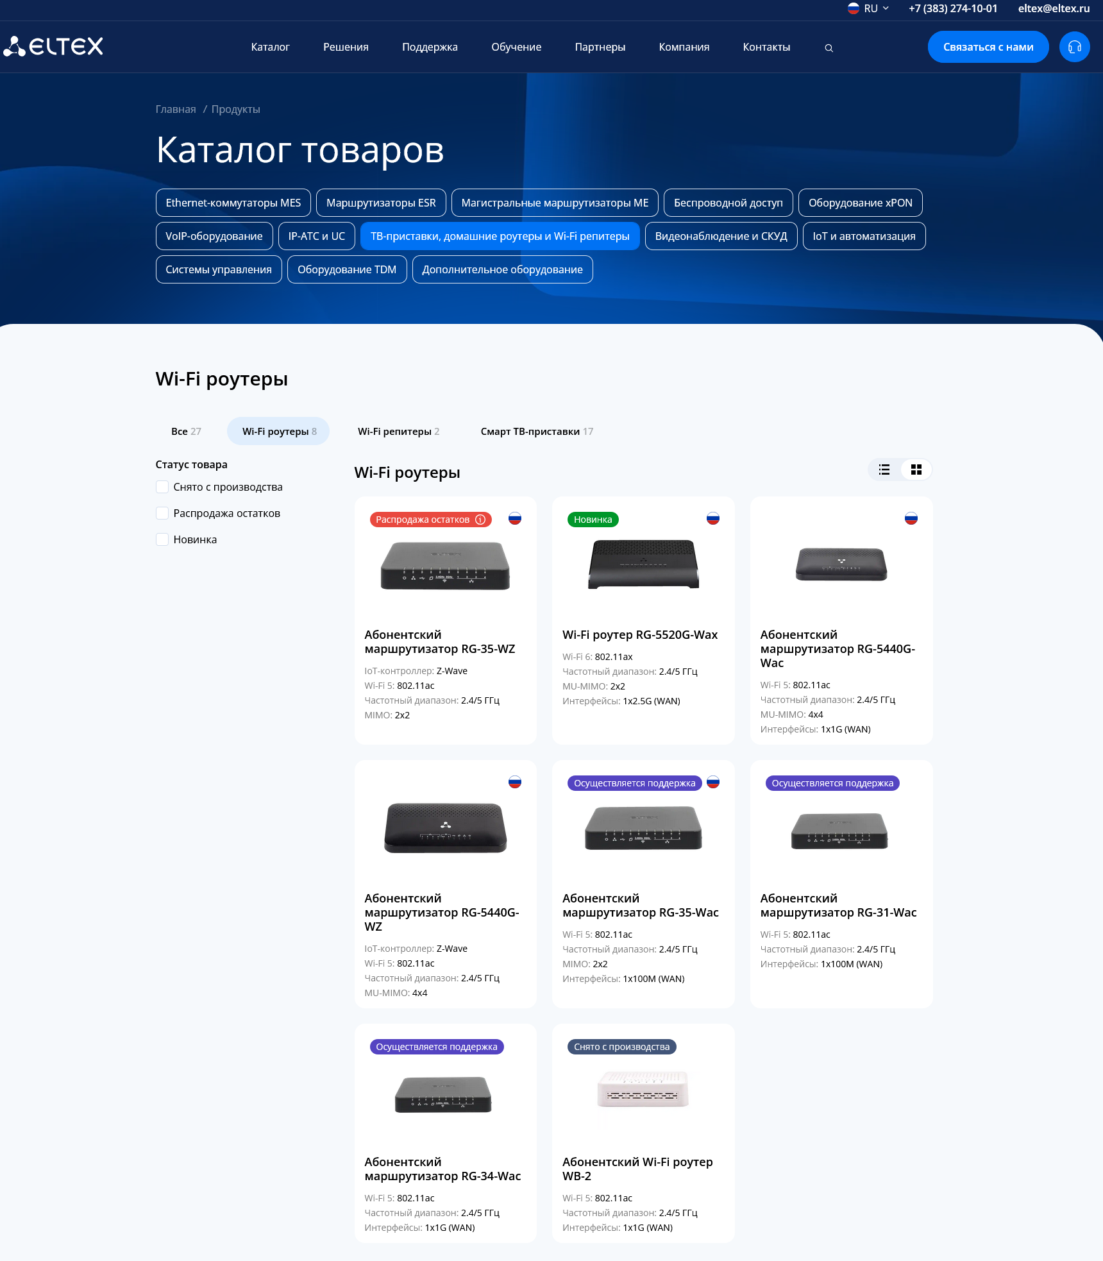Click ТВ-приставки, домашние роутеры и Wi-Fi репитеры
1103x1261 pixels.
coord(500,236)
